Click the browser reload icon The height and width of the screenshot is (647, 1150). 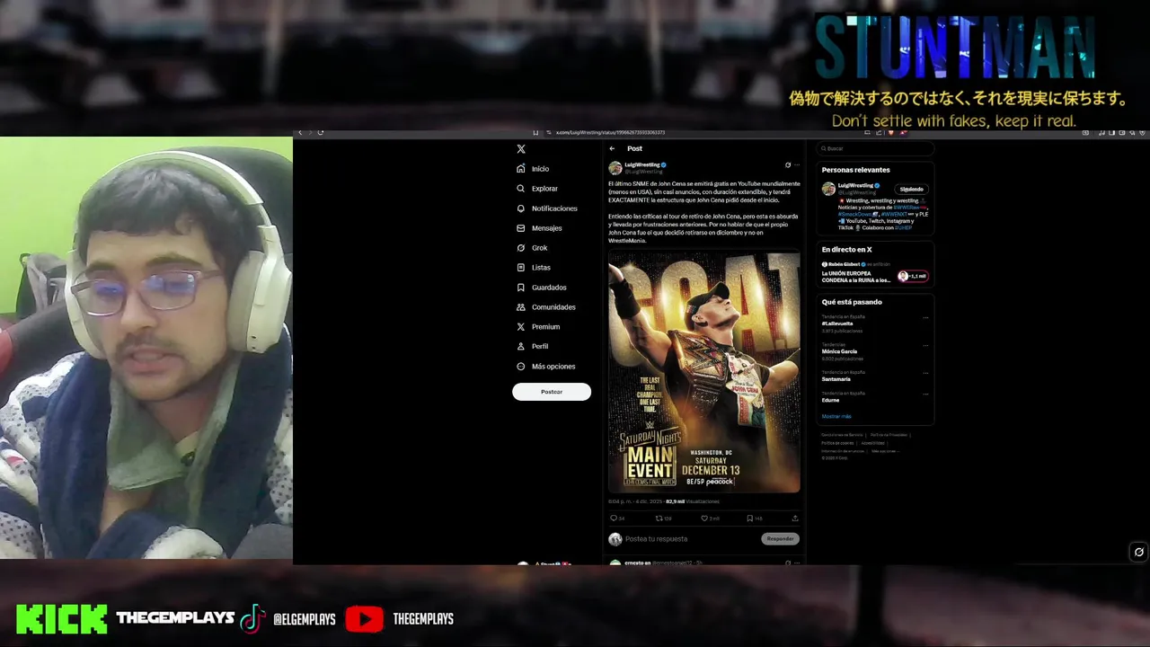321,133
